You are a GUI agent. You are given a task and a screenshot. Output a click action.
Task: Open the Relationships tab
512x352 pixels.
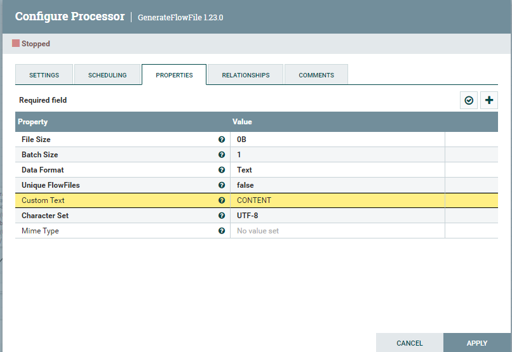(246, 75)
